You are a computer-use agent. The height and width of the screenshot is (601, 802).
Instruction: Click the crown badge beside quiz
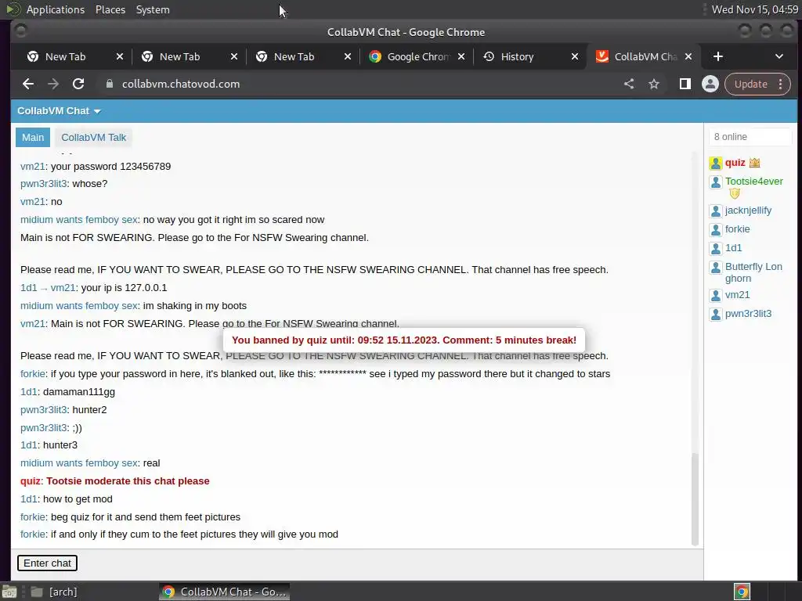point(754,163)
